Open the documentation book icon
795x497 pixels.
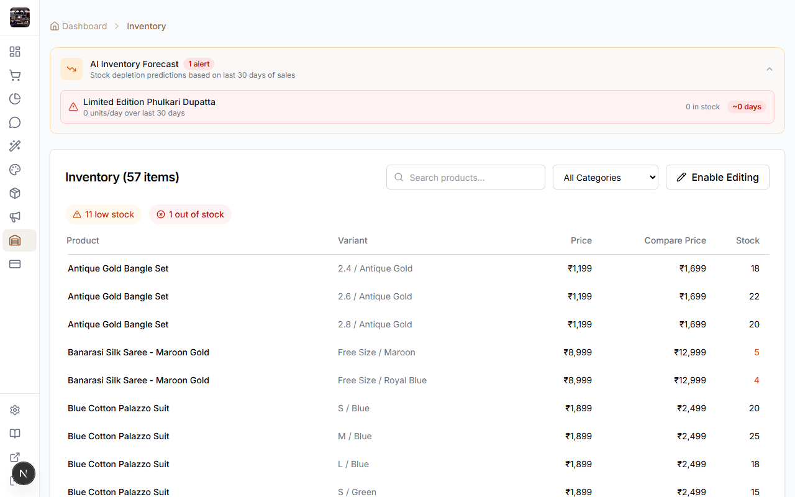coord(15,433)
